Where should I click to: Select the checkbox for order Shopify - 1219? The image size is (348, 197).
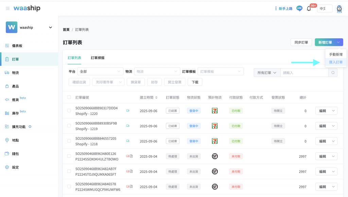[x=69, y=126]
